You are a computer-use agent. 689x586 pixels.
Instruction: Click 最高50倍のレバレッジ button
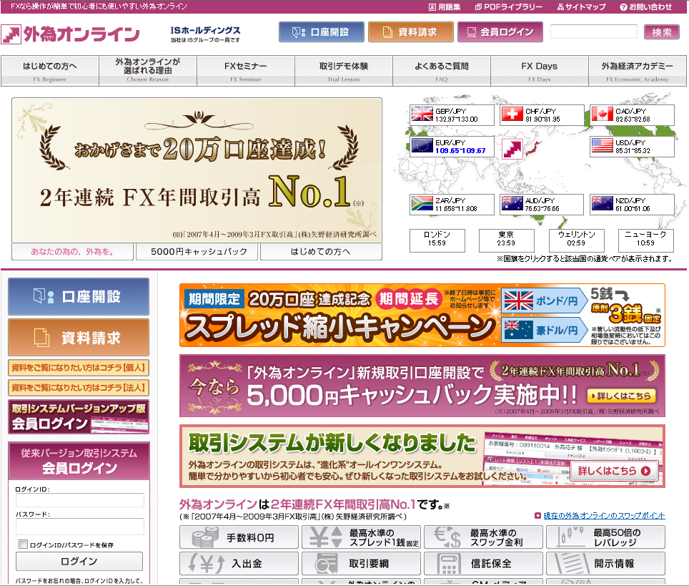(x=605, y=537)
